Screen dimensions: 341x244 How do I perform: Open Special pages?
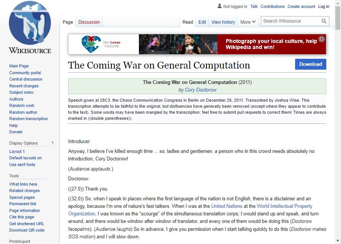click(x=22, y=197)
